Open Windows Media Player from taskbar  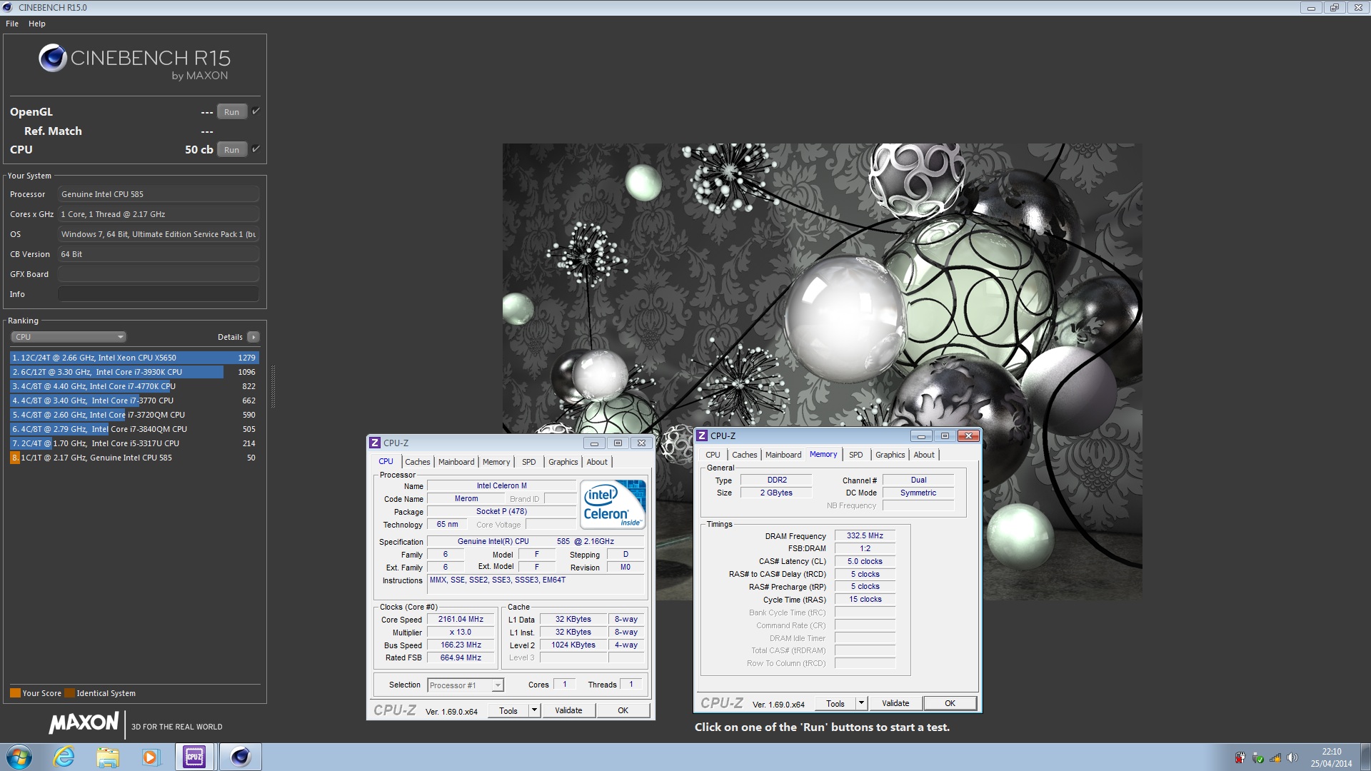(150, 757)
